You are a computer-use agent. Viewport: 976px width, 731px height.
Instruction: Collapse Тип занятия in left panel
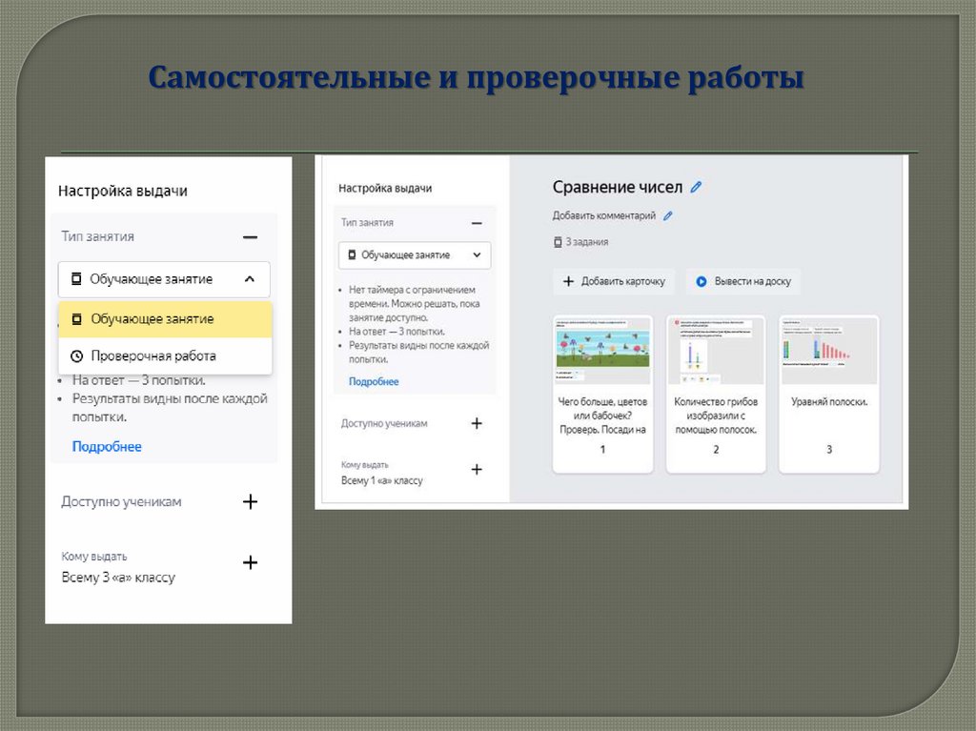pyautogui.click(x=251, y=237)
